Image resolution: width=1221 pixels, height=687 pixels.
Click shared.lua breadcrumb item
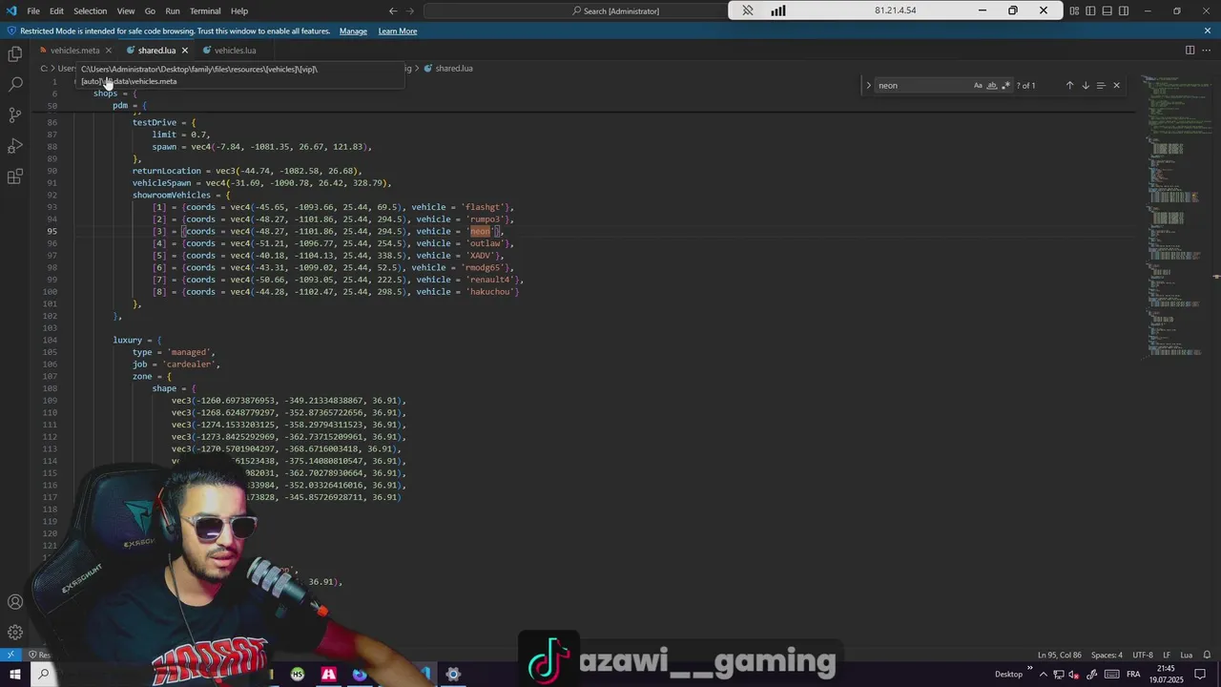point(454,69)
